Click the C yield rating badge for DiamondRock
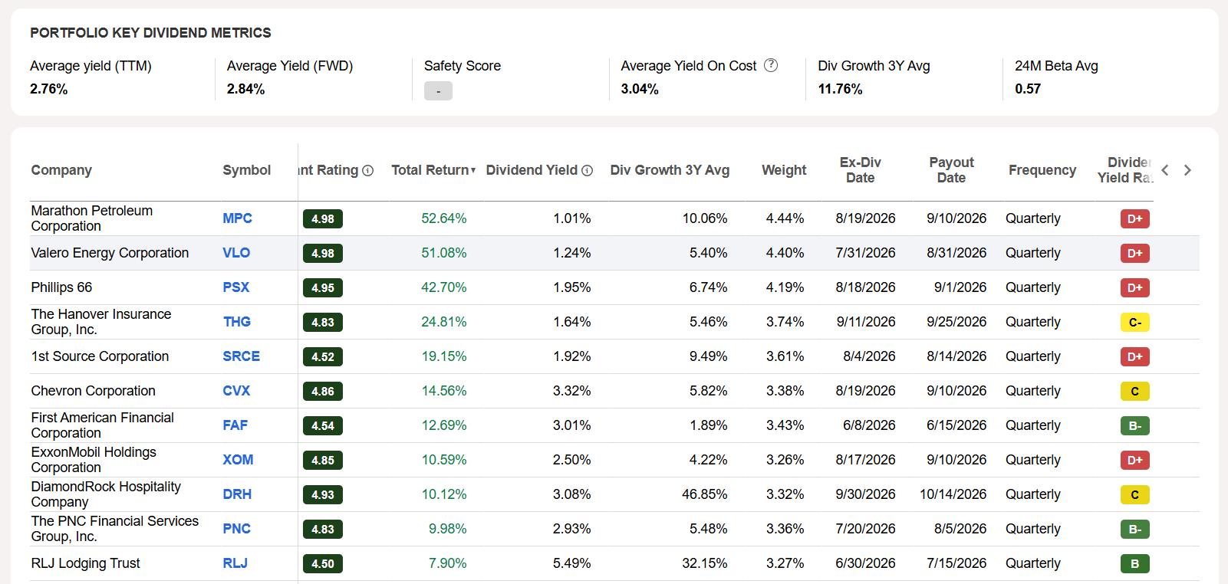Screen dimensions: 1228x584 click(1135, 494)
